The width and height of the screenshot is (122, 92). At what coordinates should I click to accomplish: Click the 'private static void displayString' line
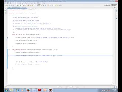[x=35, y=50]
